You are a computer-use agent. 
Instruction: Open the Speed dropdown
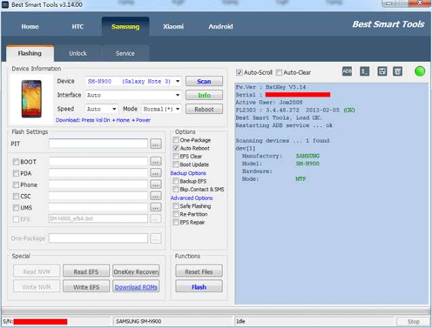114,109
